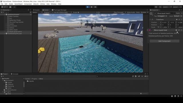Open the Zibra AI menu

pyautogui.click(x=36, y=4)
